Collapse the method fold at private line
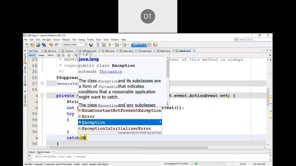The image size is (296, 166). coord(42,95)
